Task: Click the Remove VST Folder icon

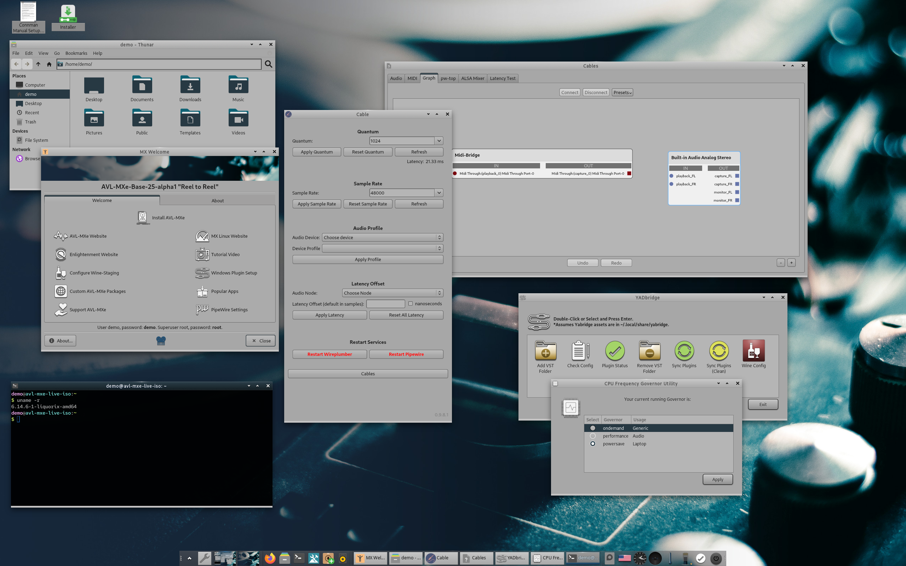Action: pyautogui.click(x=649, y=350)
